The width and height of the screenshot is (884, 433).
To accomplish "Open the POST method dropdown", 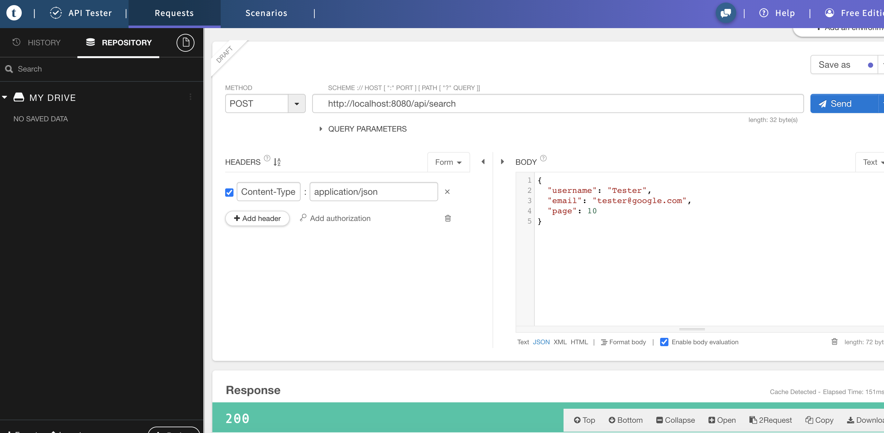I will pyautogui.click(x=296, y=103).
